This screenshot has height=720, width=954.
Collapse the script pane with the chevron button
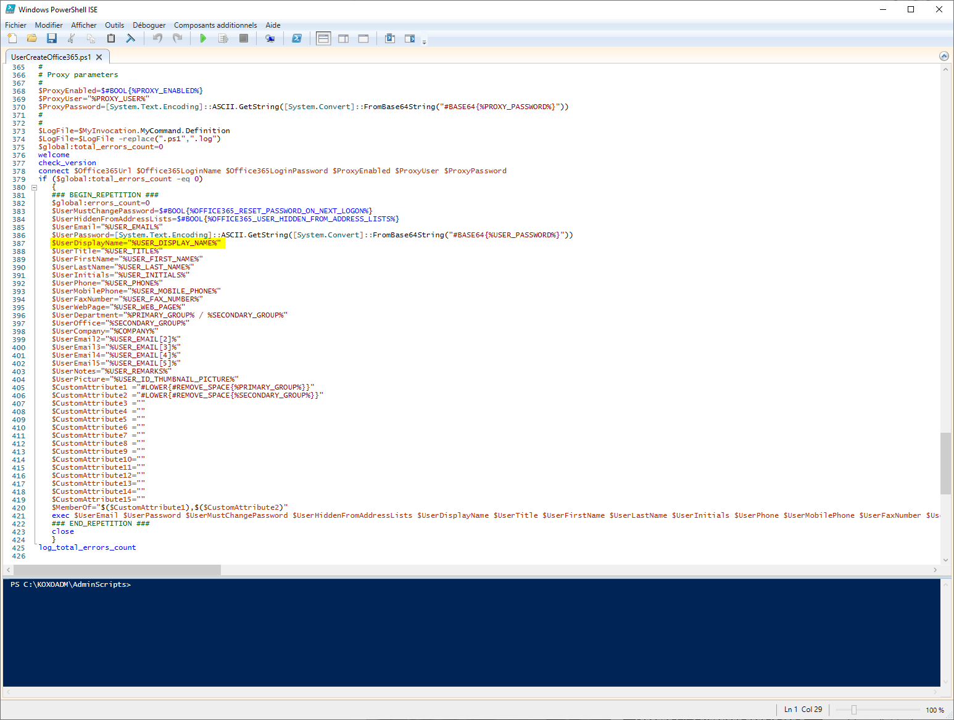click(x=944, y=56)
